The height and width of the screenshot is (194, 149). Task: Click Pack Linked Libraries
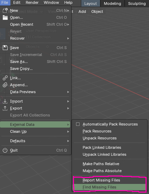pos(110,147)
